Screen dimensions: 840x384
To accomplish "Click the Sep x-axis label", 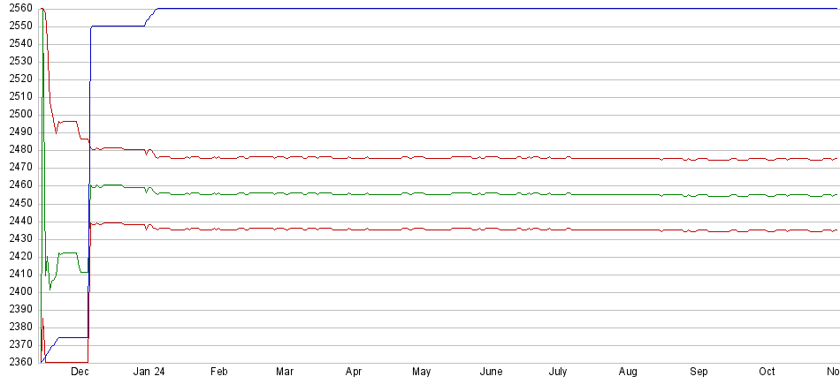I will (699, 373).
